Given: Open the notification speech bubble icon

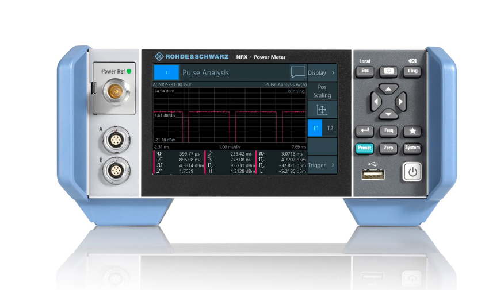Looking at the screenshot, I should coord(297,72).
